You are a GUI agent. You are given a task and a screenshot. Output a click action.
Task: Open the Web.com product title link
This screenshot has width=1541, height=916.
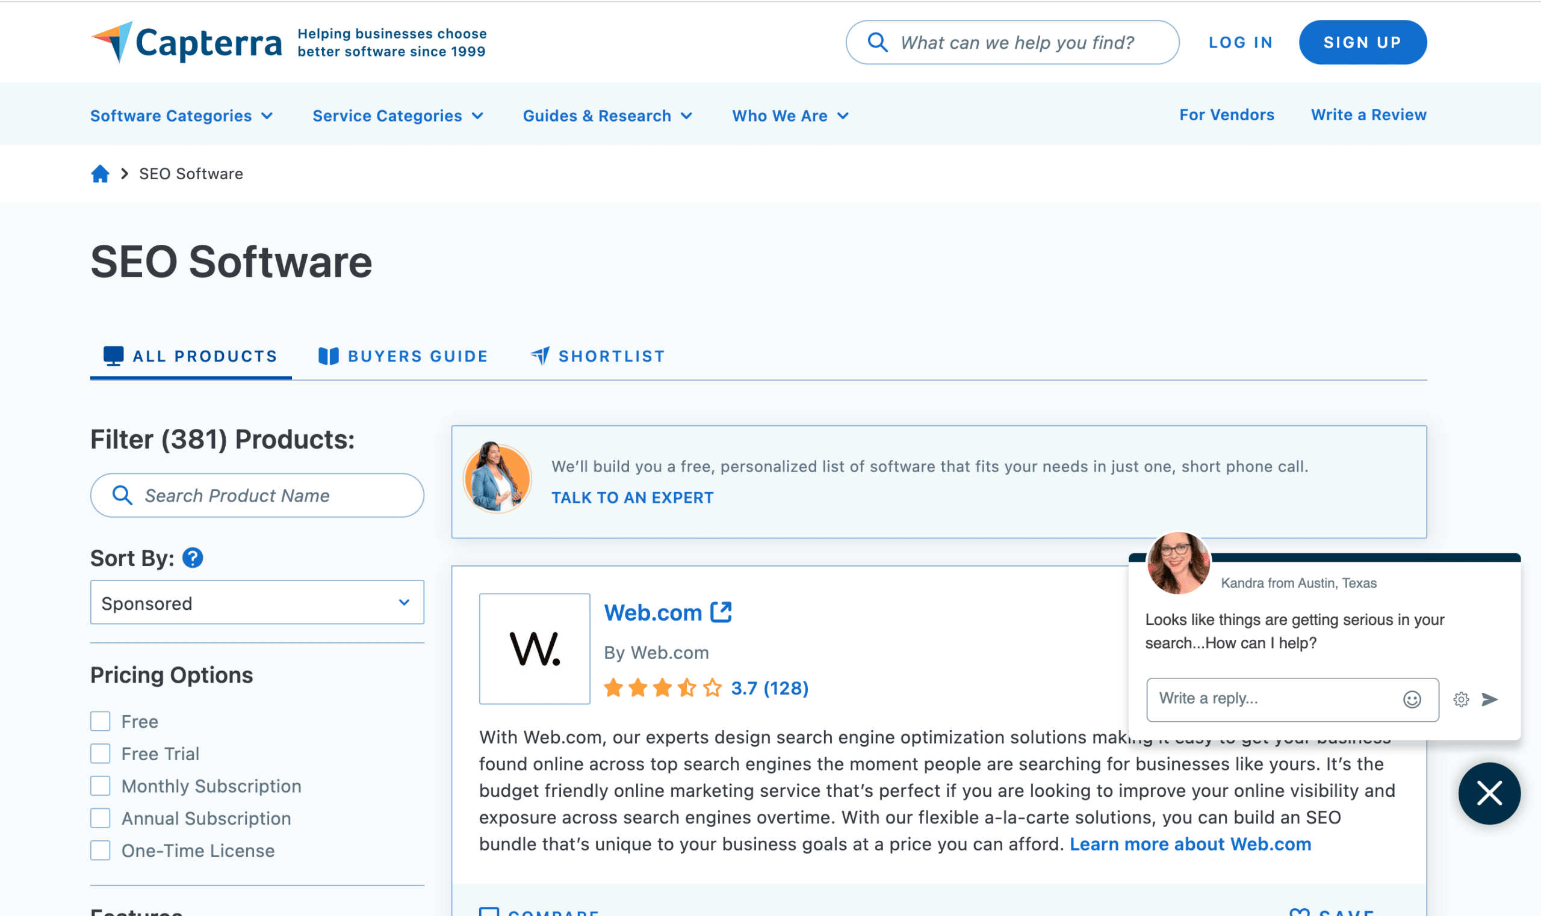tap(653, 612)
